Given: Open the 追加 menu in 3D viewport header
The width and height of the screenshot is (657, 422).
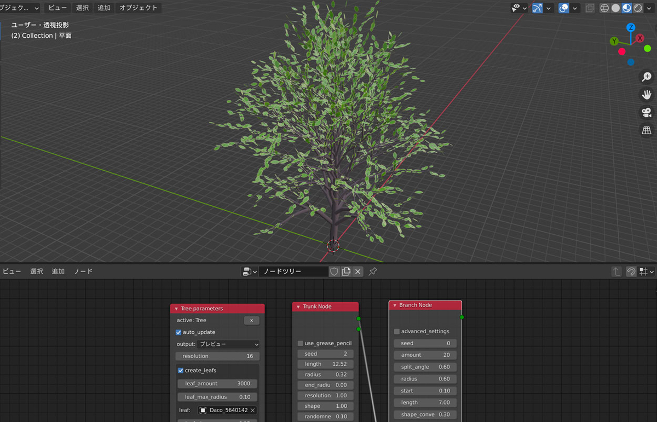Looking at the screenshot, I should 104,8.
